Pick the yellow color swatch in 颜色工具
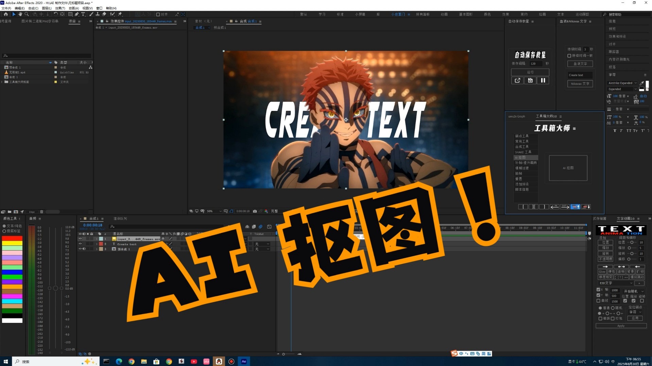Viewport: 652px width, 366px height. [12, 243]
